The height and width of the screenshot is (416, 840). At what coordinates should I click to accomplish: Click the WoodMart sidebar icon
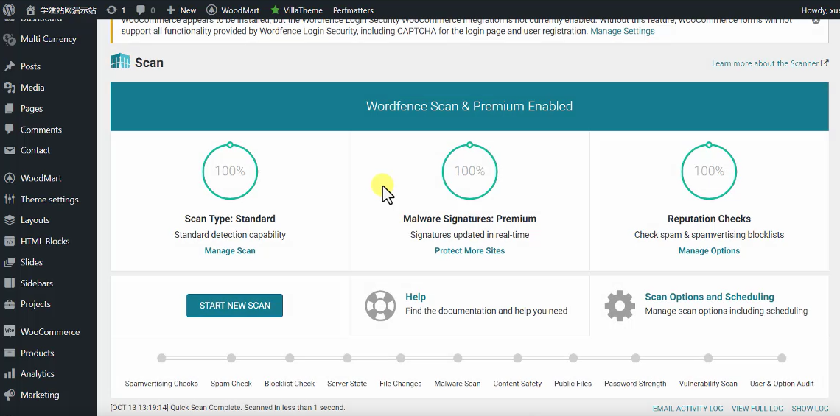coord(9,178)
